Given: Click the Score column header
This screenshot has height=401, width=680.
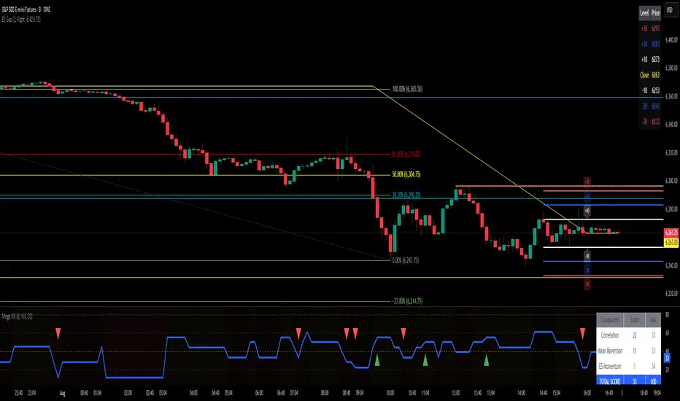Looking at the screenshot, I should (x=635, y=320).
